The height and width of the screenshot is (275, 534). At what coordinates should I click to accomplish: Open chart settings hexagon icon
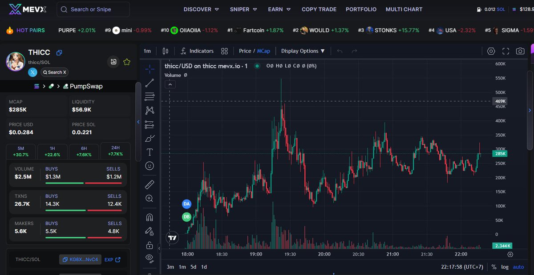point(491,51)
